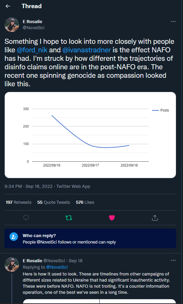
Task: Click the Who can reply person icon
Action: click(x=14, y=237)
